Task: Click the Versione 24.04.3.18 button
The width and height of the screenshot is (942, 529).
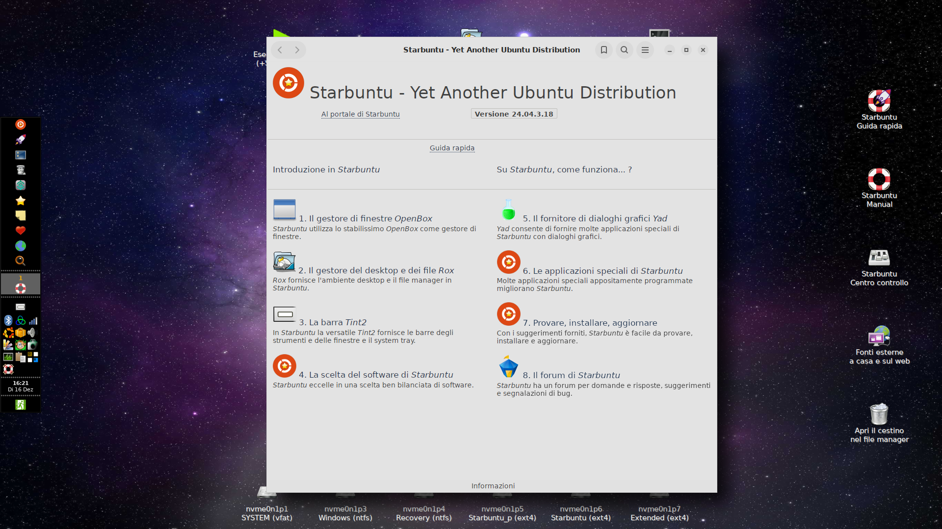Action: click(x=514, y=114)
